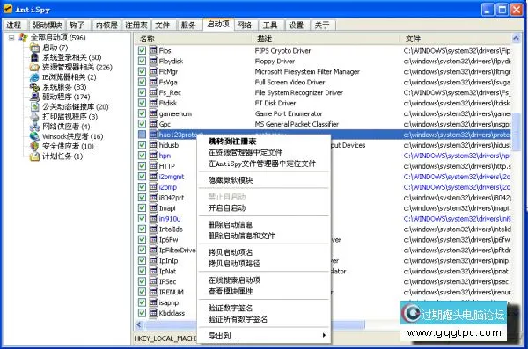The image size is (528, 349).
Task: Choose 跳转到注册表 in context menu
Action: click(264, 141)
